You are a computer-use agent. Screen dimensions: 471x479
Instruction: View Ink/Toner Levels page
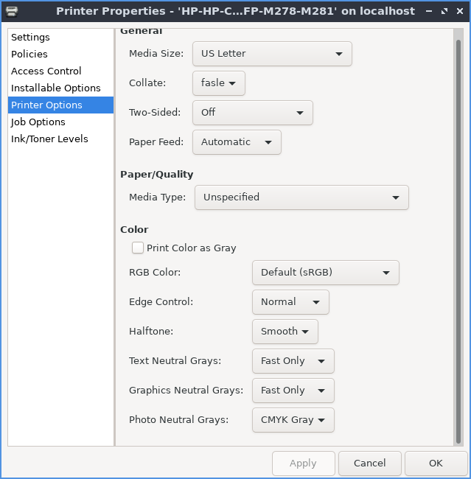pyautogui.click(x=49, y=139)
